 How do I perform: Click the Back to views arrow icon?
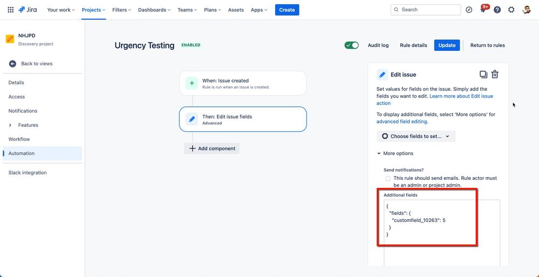pyautogui.click(x=12, y=64)
